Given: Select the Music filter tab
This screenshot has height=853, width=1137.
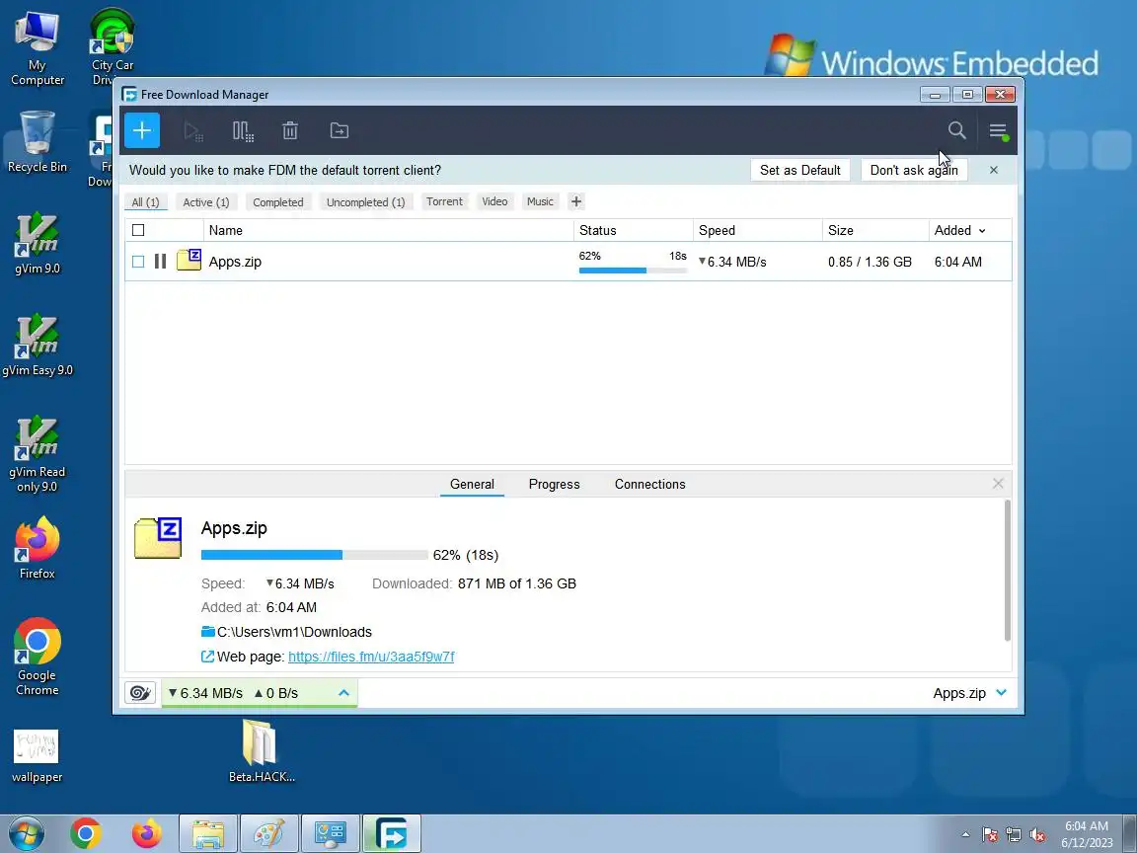Looking at the screenshot, I should tap(540, 201).
